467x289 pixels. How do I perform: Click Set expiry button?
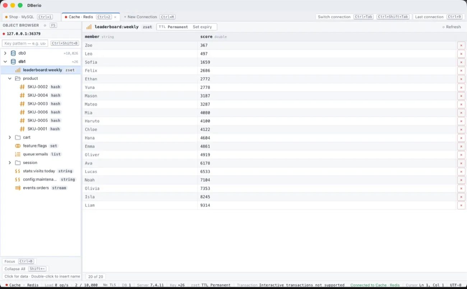[x=202, y=27]
